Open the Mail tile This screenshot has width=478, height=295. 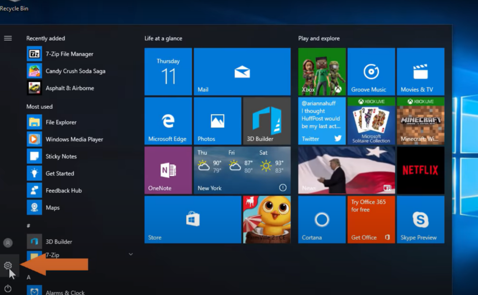pos(242,71)
